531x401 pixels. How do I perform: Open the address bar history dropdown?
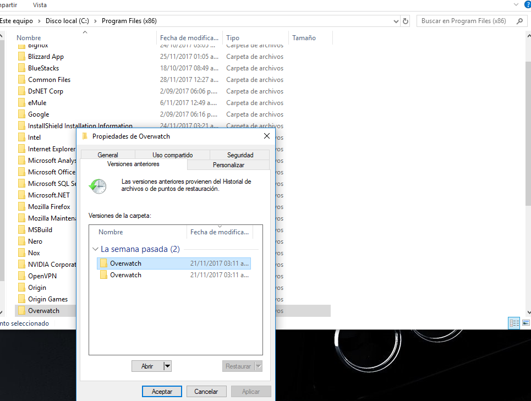[396, 21]
